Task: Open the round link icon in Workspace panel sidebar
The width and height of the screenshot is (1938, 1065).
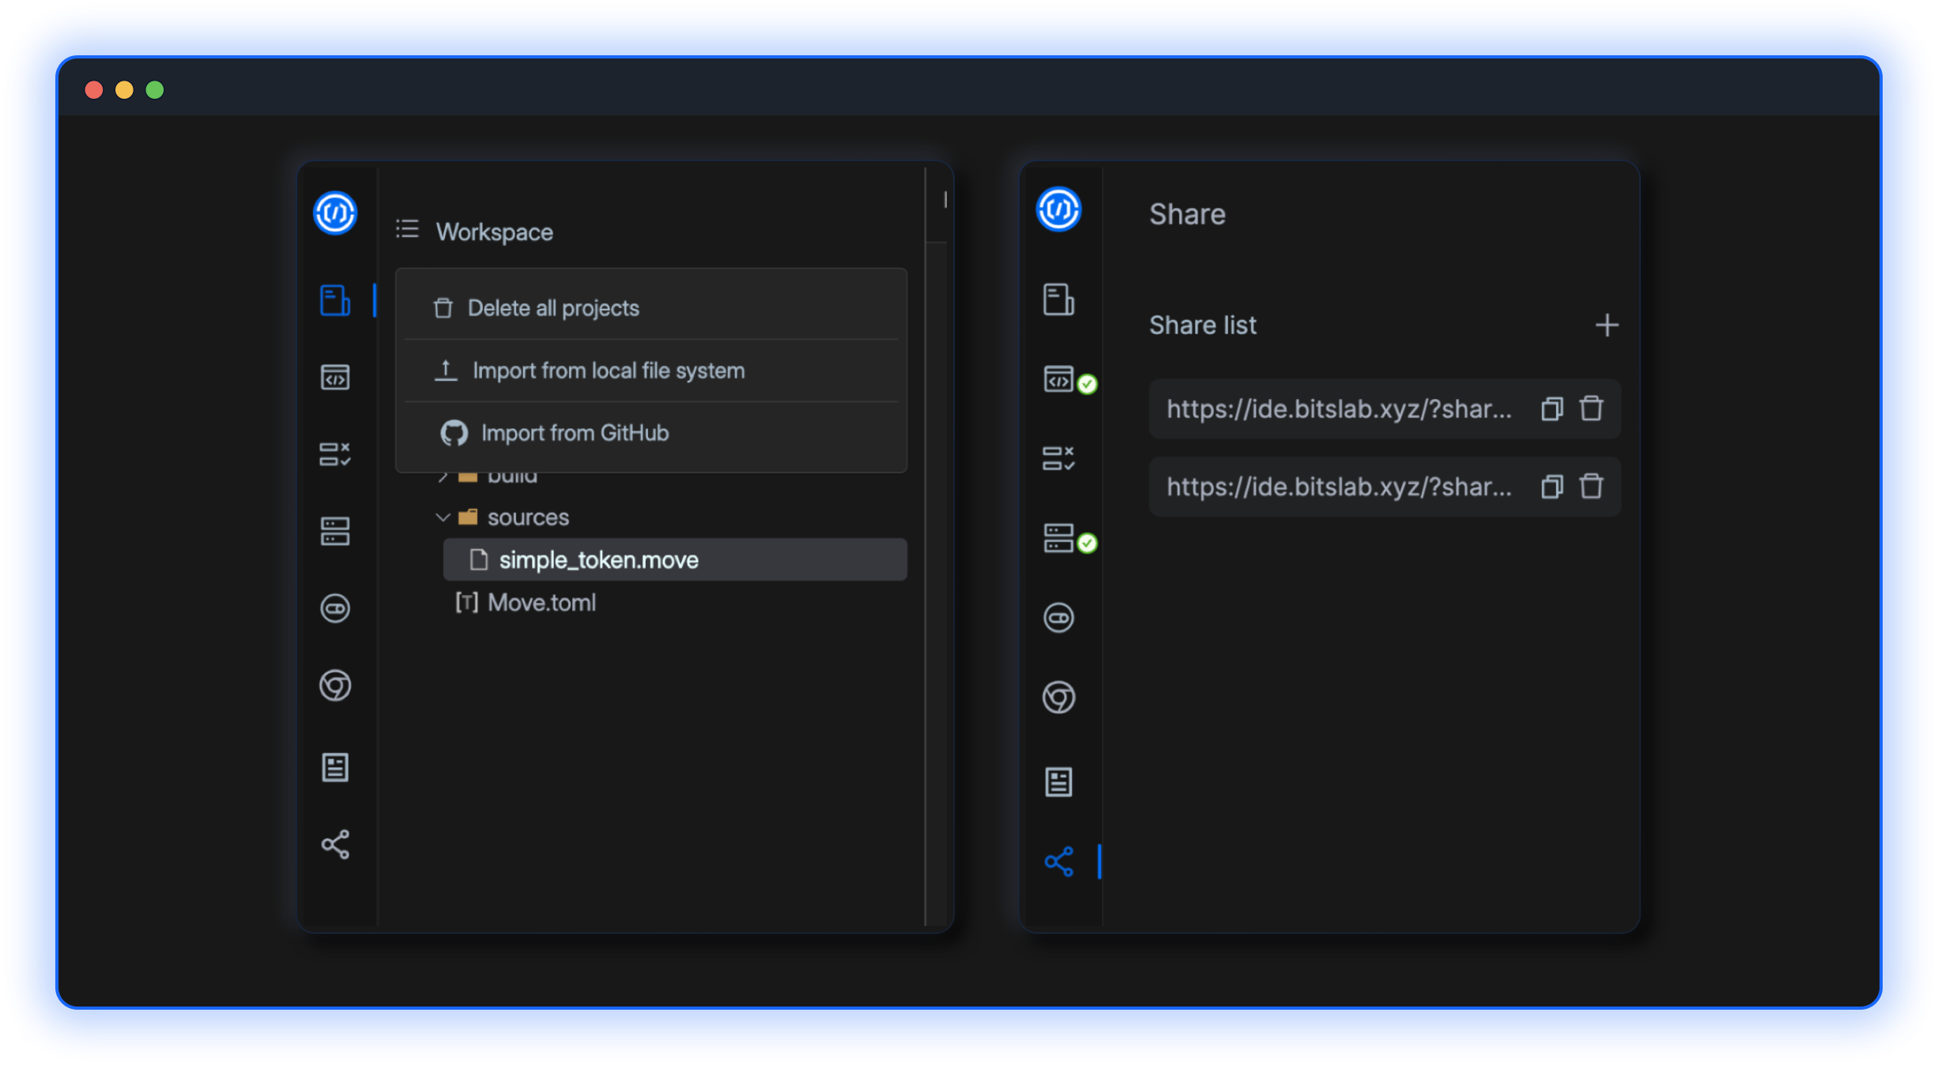Action: click(x=335, y=608)
